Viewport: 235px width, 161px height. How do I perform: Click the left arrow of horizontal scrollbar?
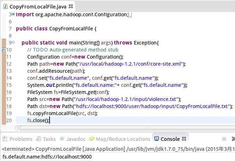click(x=18, y=128)
